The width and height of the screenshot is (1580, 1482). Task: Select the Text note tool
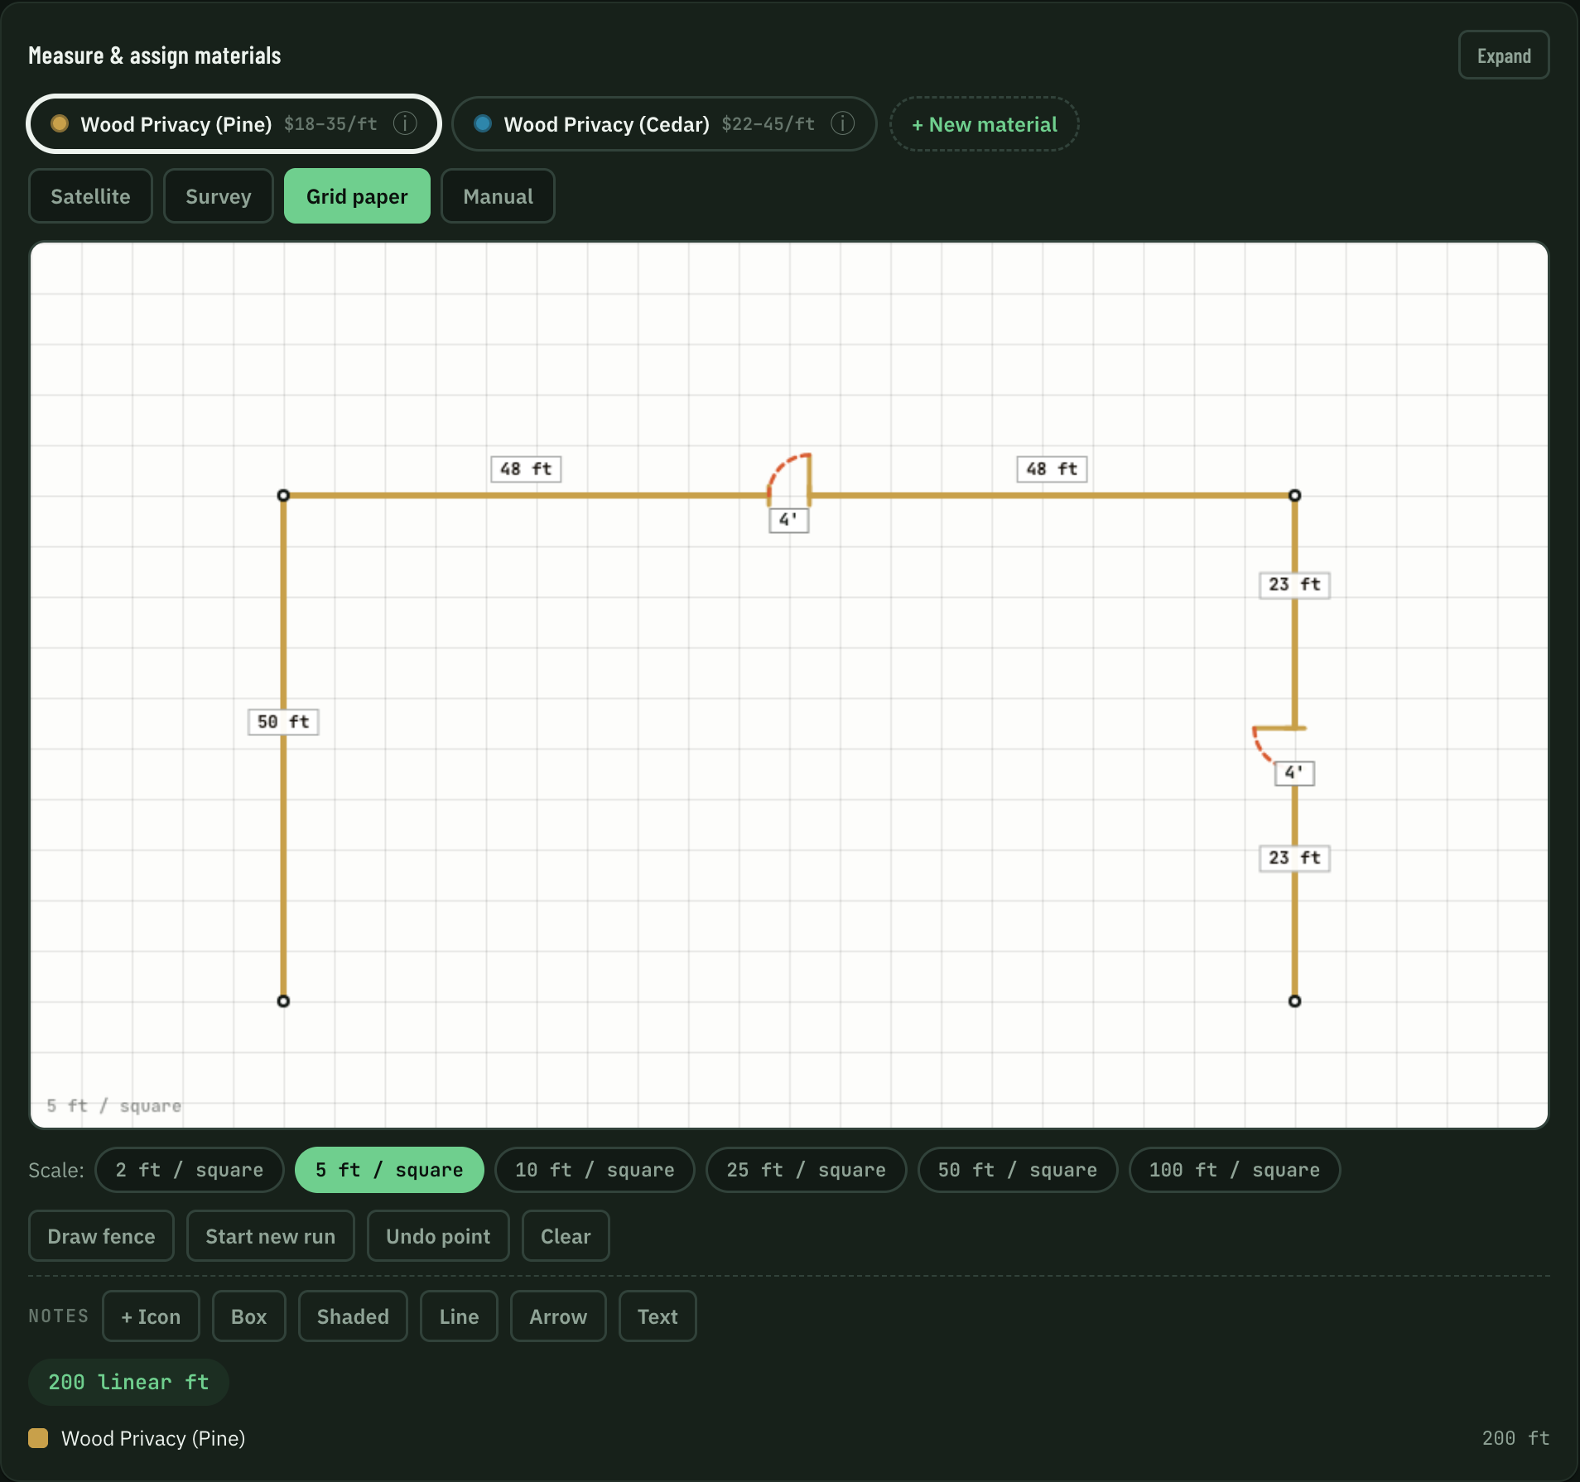658,1316
